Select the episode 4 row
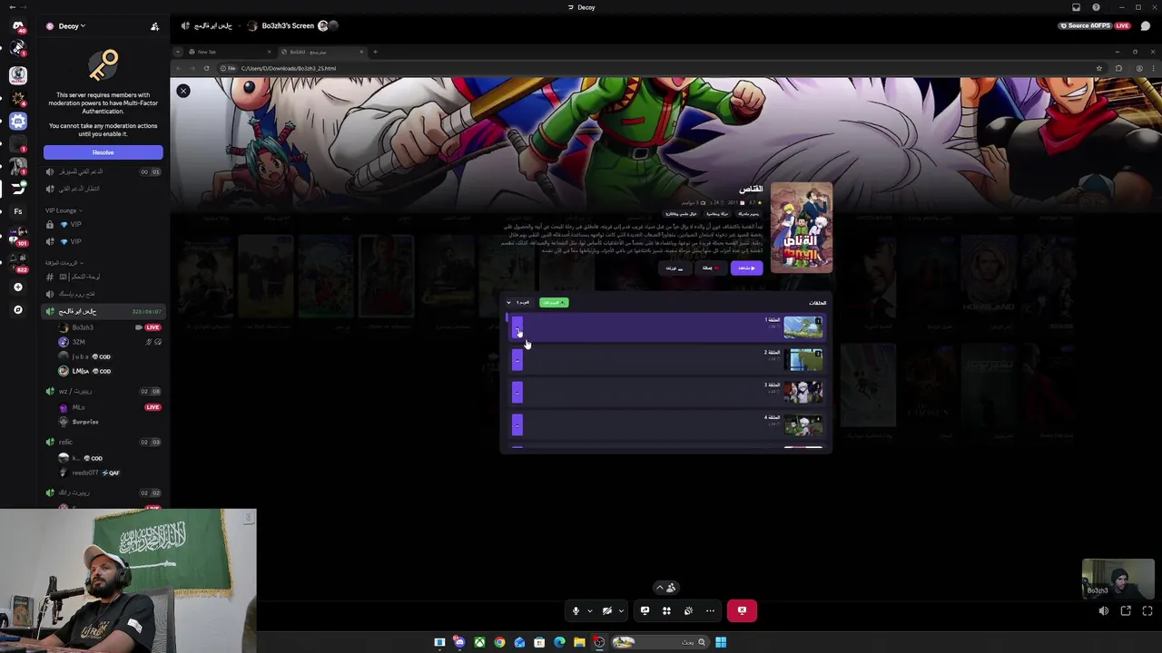Screen dimensions: 1162x653 pyautogui.click(x=667, y=424)
